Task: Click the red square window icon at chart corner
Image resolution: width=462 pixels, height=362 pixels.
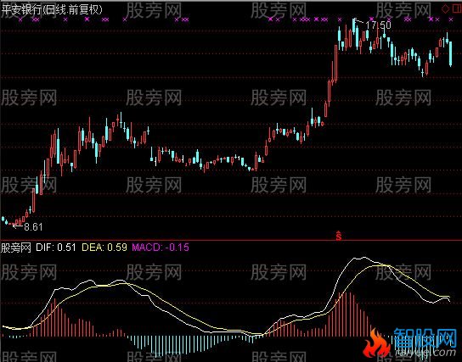Action: point(456,8)
